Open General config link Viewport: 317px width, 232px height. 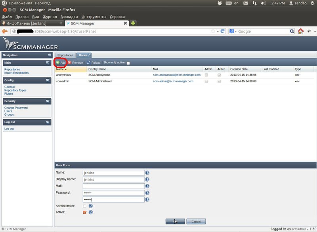coord(10,87)
